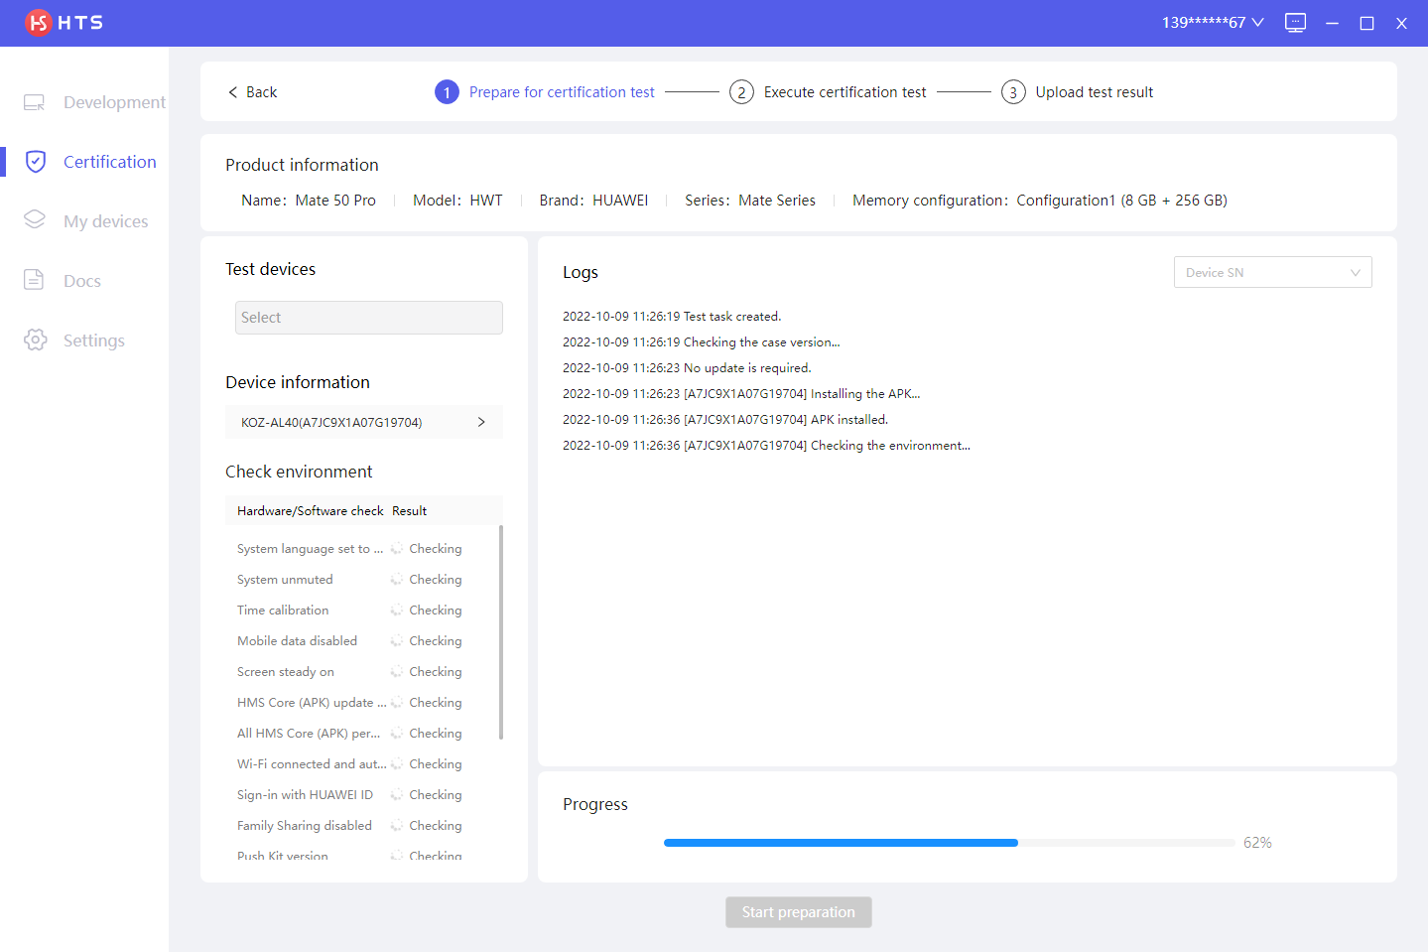Click the HTS logo icon

pyautogui.click(x=38, y=22)
